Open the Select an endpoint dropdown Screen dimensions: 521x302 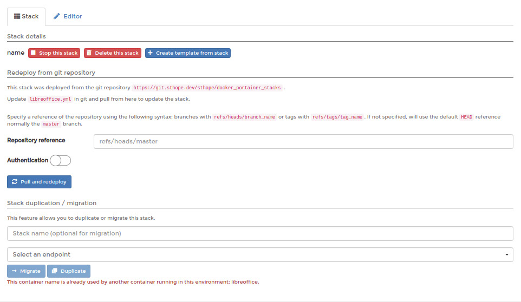(x=260, y=254)
